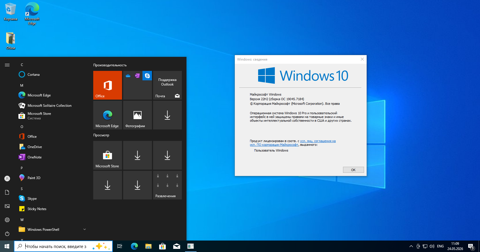Open the Фотографии photos tile

(x=138, y=115)
